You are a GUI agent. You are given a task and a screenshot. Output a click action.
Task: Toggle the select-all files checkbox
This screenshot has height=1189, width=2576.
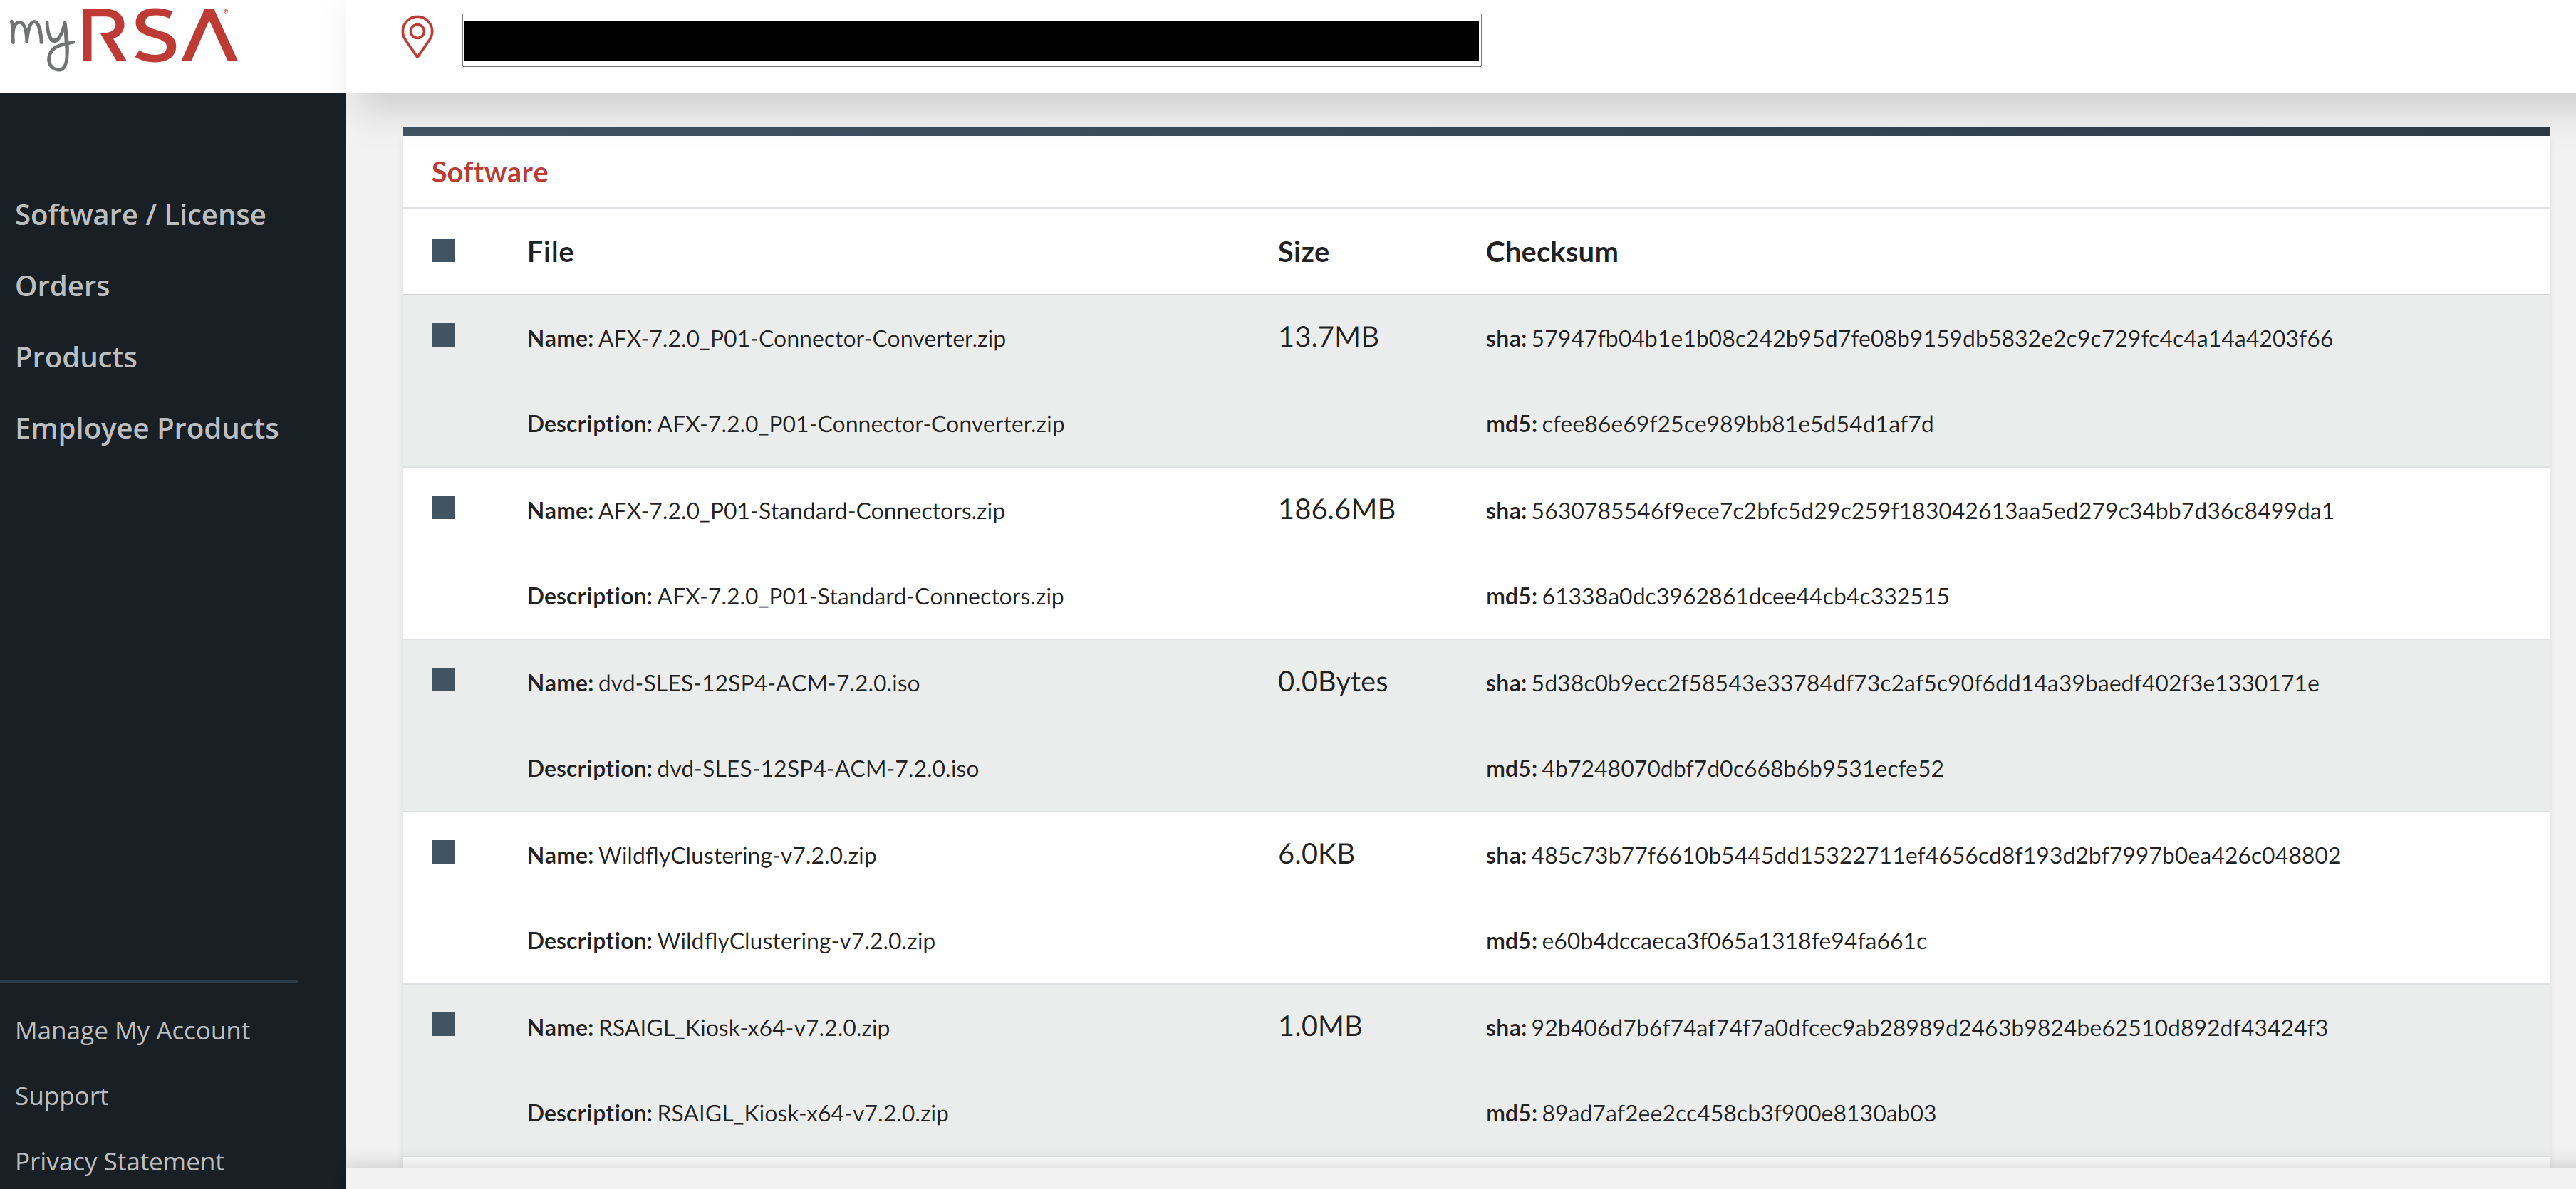(443, 250)
